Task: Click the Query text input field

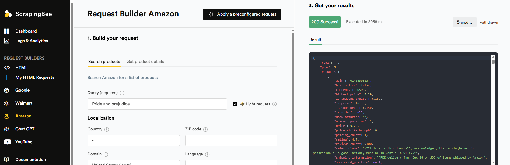Action: tap(157, 104)
